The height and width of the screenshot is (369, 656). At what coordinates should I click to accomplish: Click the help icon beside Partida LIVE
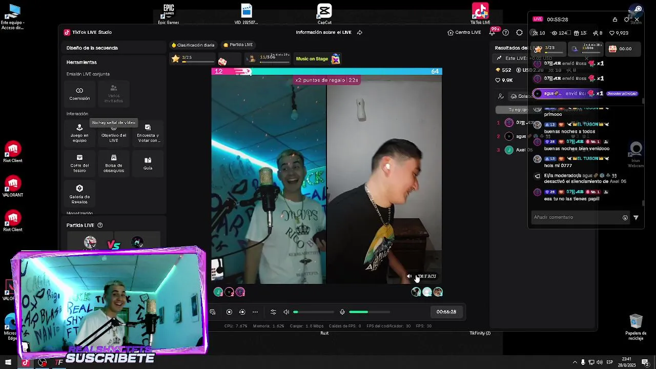coord(100,225)
